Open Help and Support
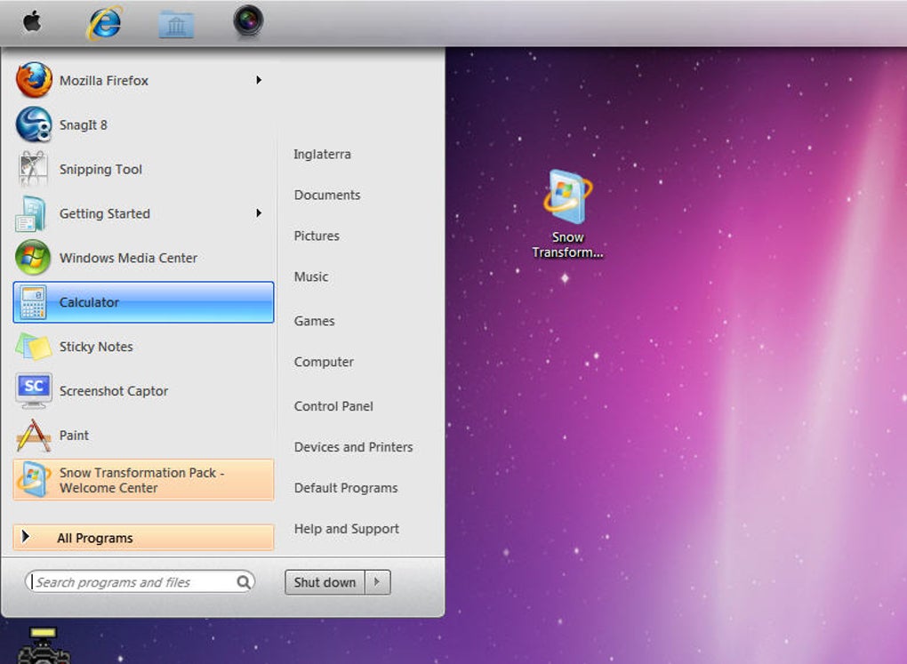The height and width of the screenshot is (664, 907). click(x=347, y=529)
